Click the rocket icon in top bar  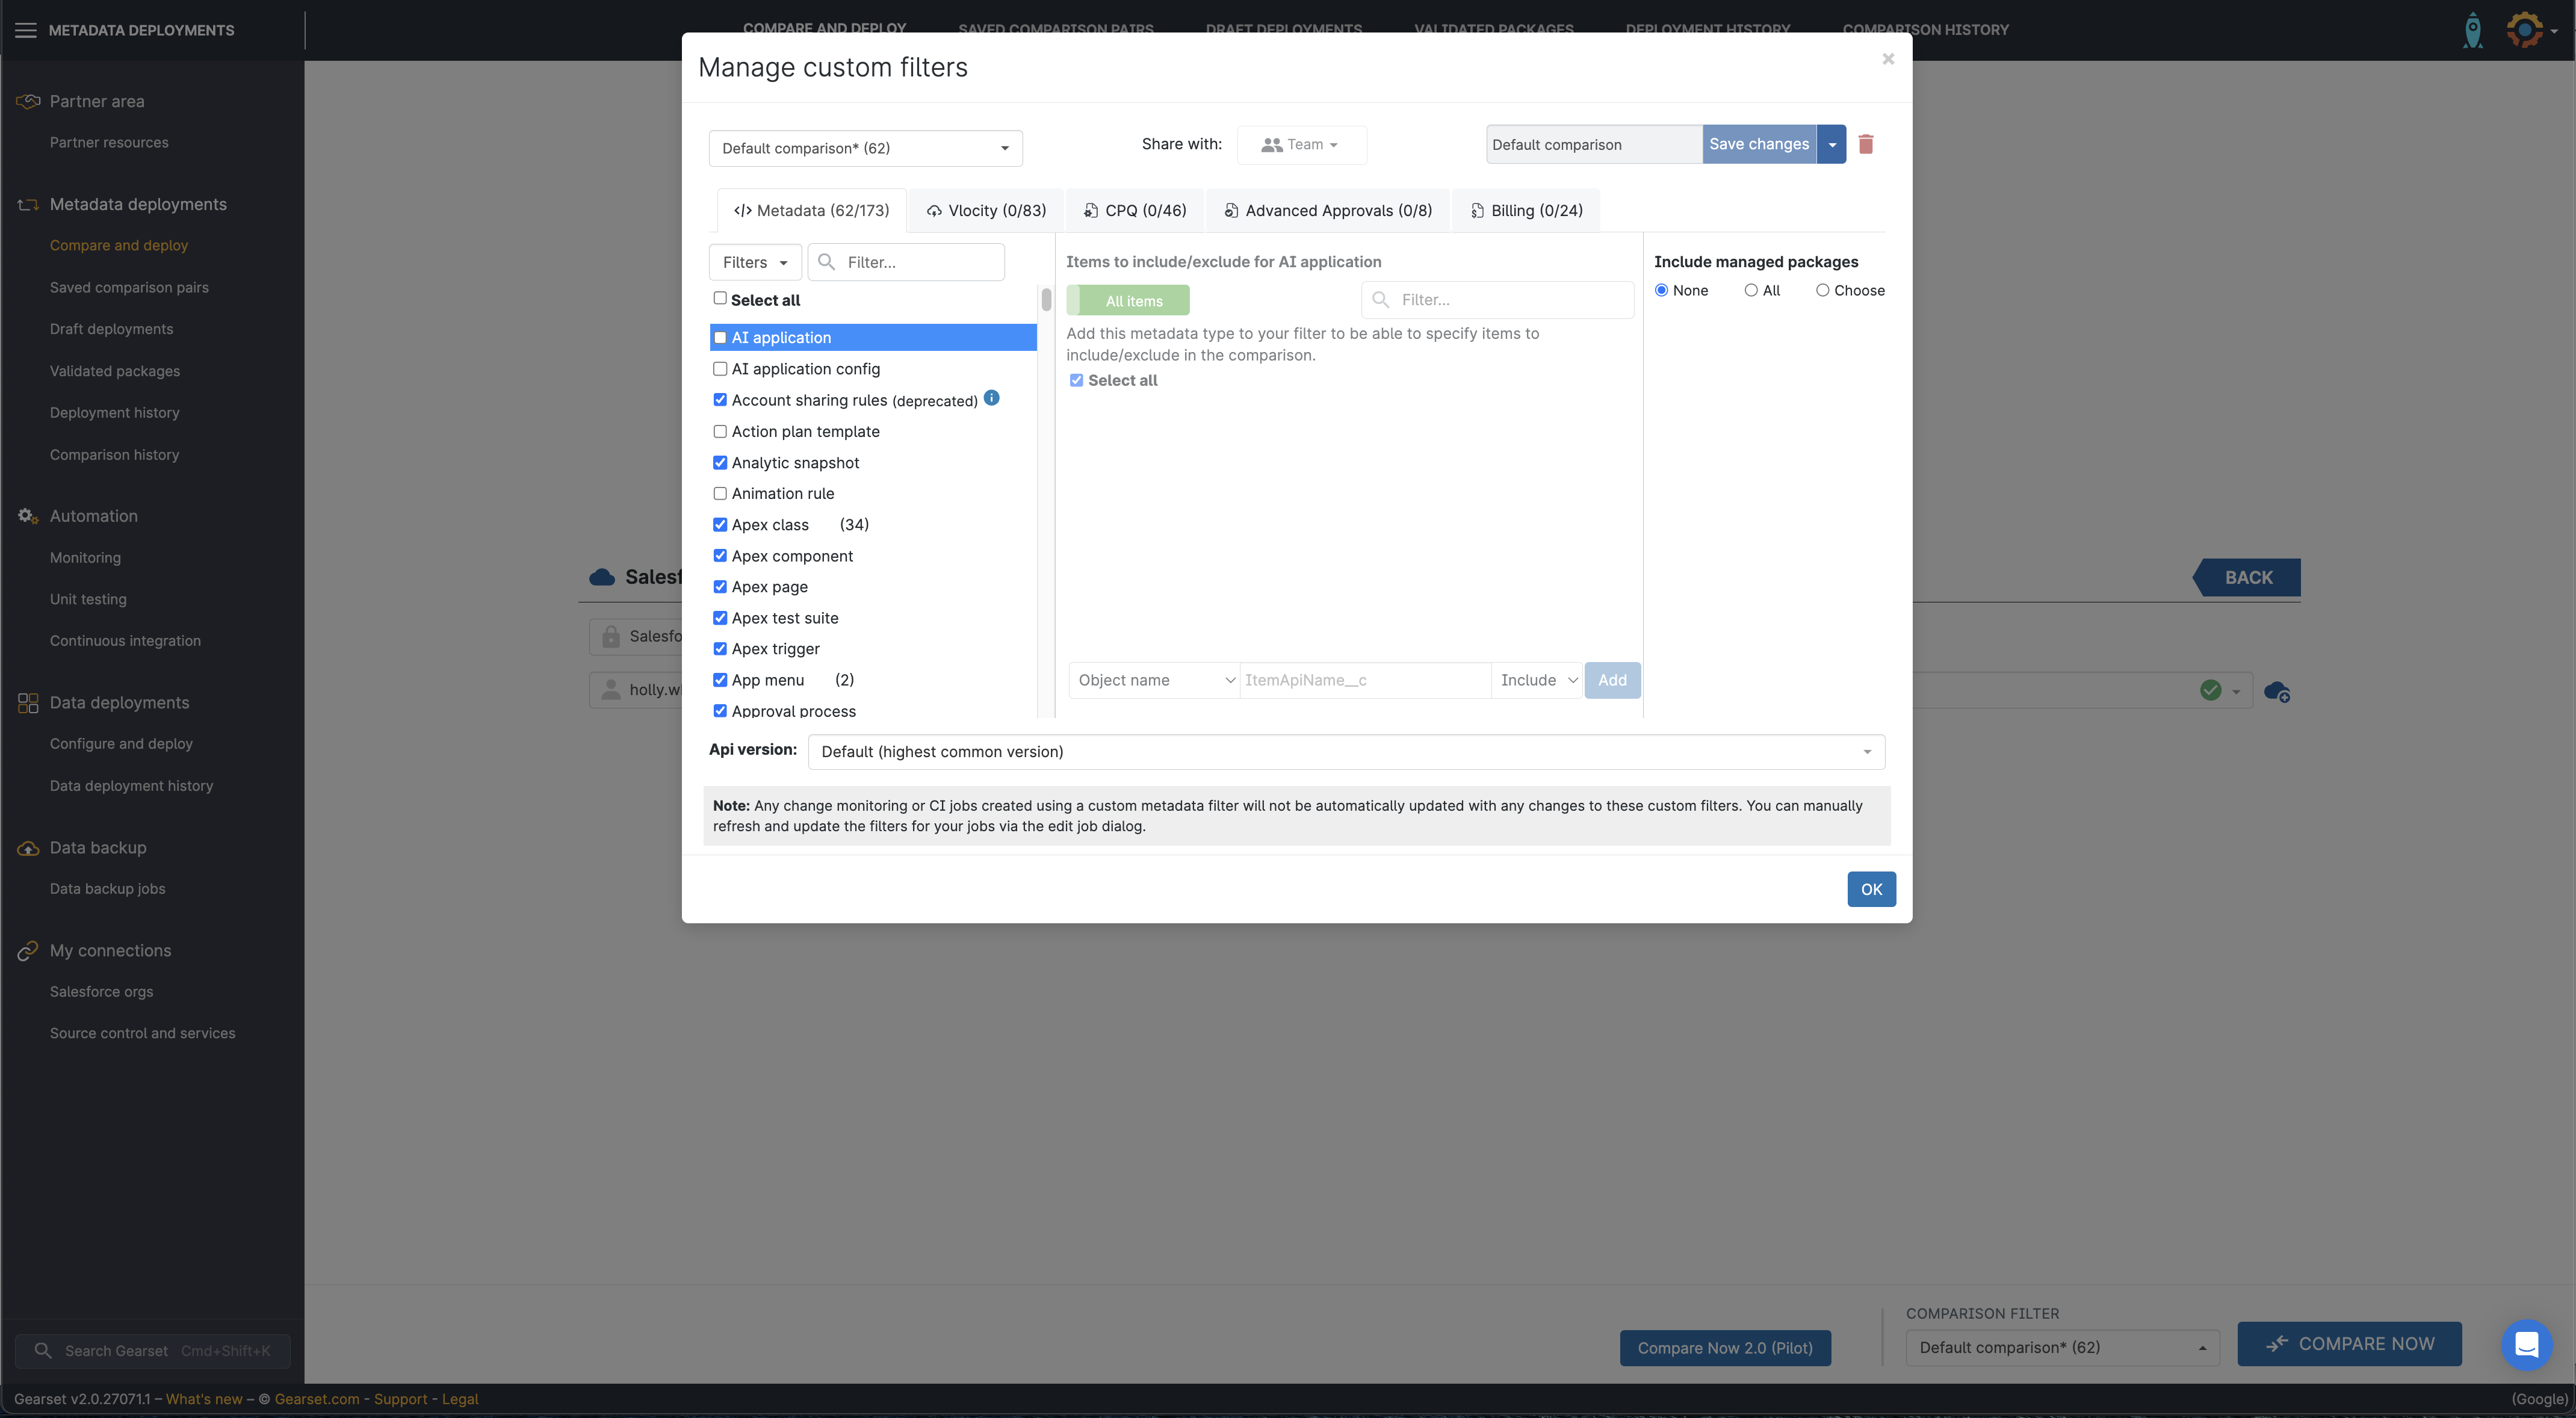point(2472,30)
